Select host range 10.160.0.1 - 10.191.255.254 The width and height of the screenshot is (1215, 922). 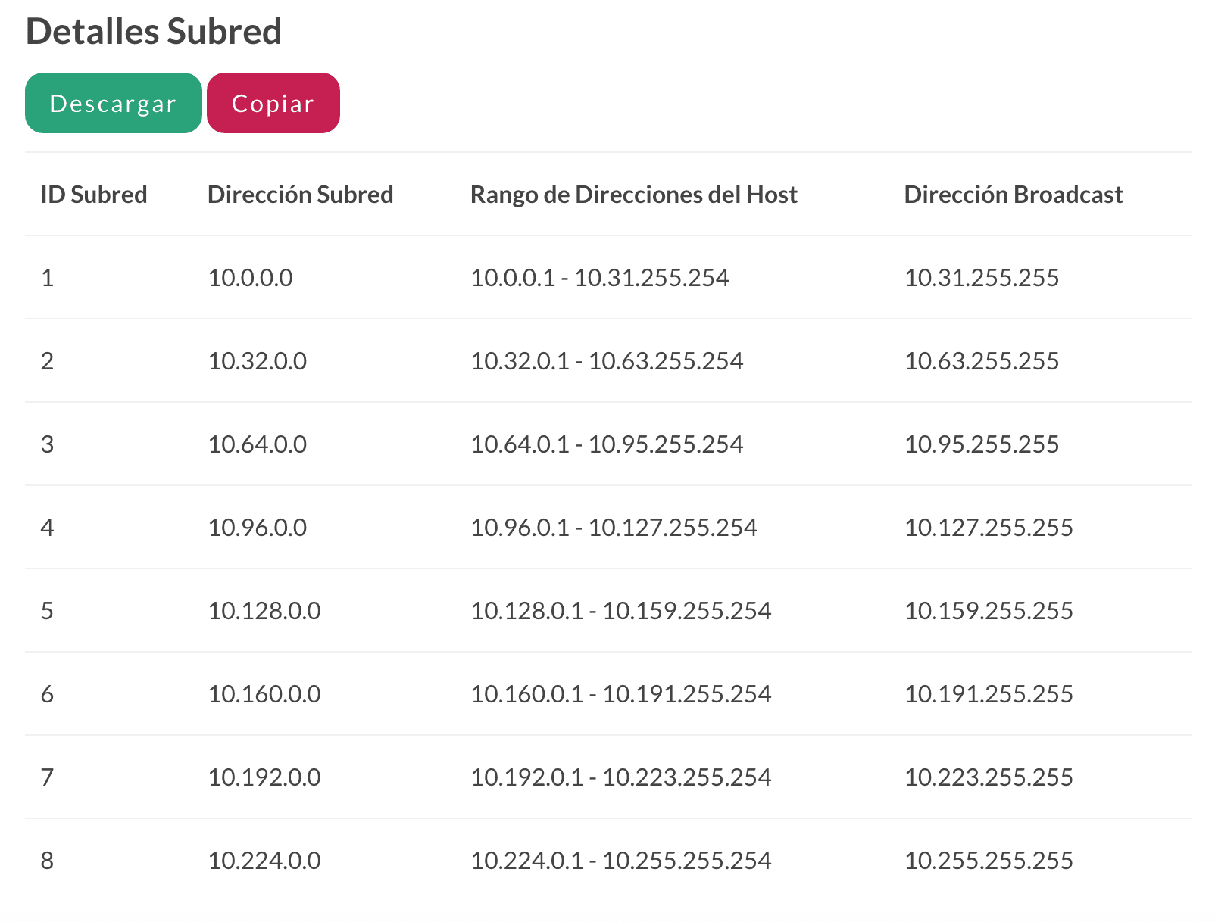pyautogui.click(x=620, y=694)
